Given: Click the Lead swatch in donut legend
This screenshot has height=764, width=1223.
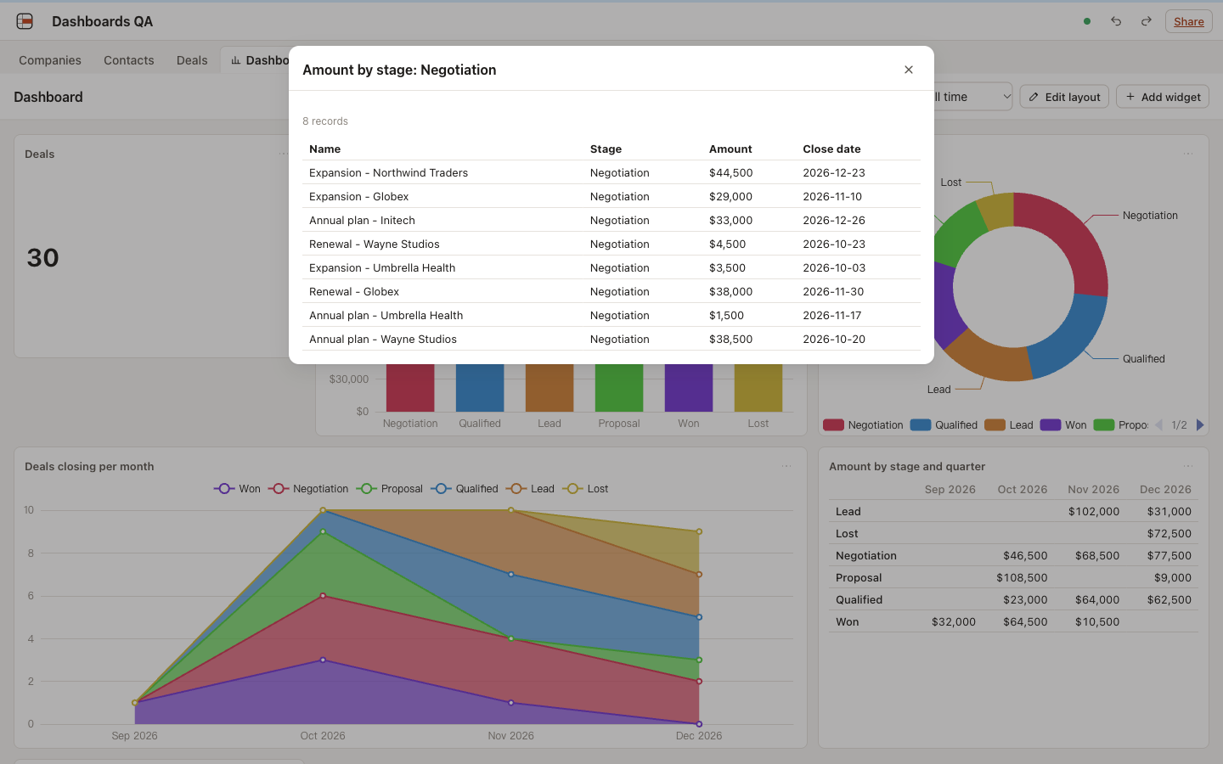Looking at the screenshot, I should [995, 425].
